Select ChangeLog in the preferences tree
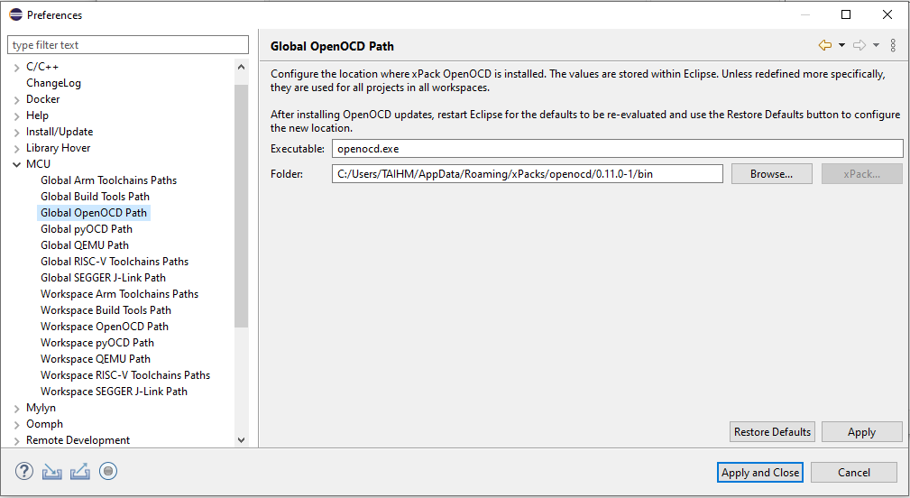 [x=53, y=83]
